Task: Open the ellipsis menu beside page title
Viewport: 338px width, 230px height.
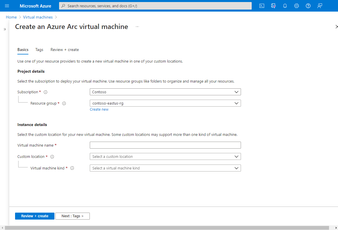Action: 137,27
